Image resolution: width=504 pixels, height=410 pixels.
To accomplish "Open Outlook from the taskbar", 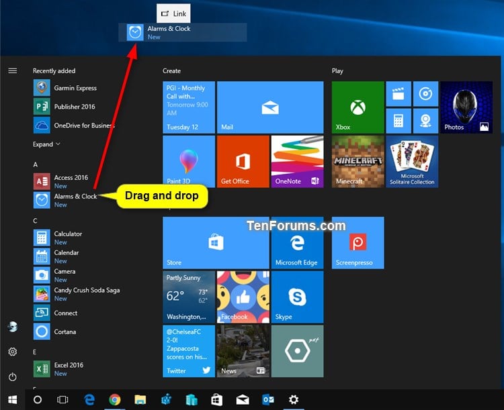I will 267,399.
